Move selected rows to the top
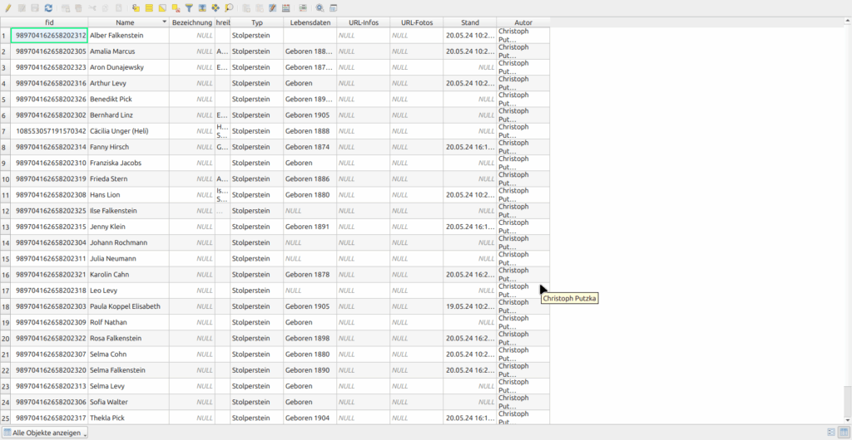Image resolution: width=852 pixels, height=440 pixels. click(x=202, y=7)
